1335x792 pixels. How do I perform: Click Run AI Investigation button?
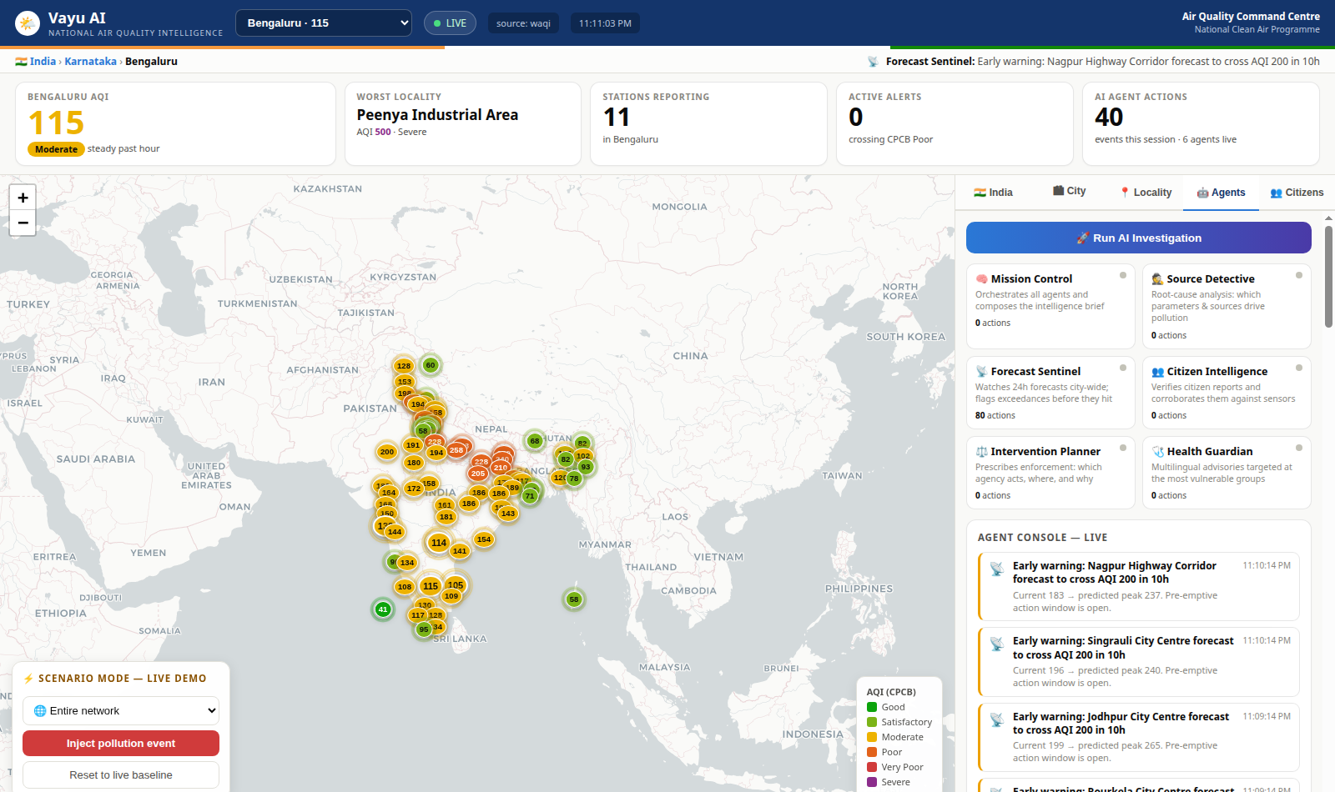(x=1139, y=238)
